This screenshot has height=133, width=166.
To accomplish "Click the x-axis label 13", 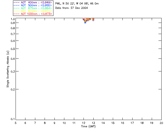I will click(x=93, y=123).
